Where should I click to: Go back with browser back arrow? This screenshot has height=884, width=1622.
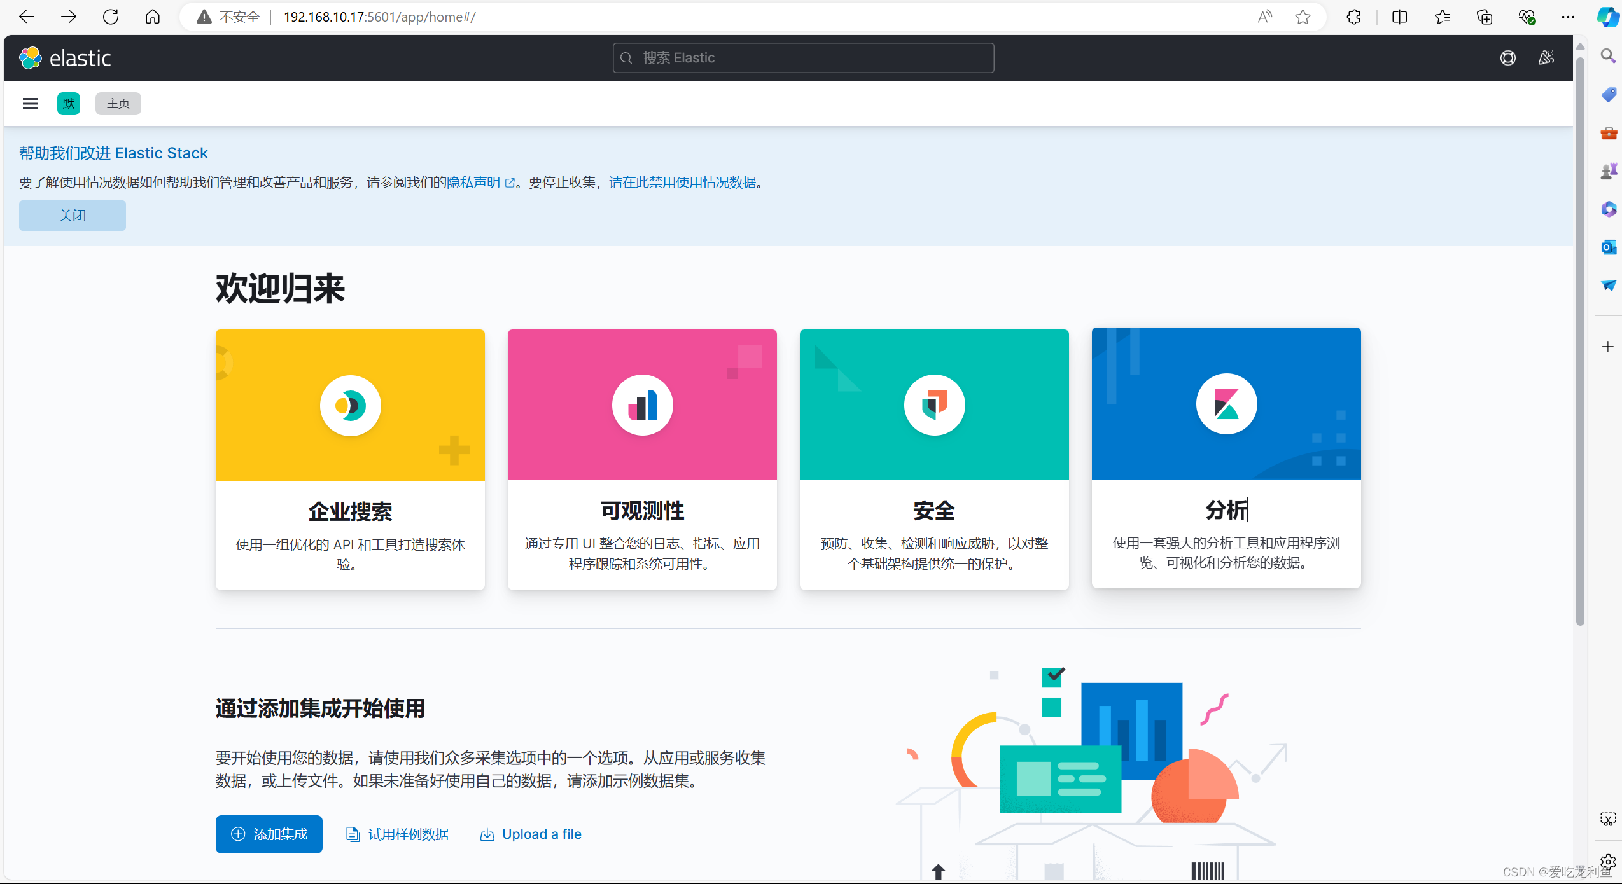point(26,17)
